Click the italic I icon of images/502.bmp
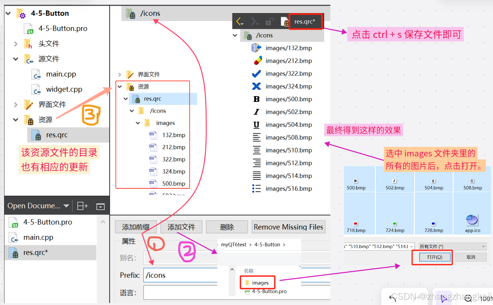Screen dimensions: 493x305 click(x=257, y=112)
